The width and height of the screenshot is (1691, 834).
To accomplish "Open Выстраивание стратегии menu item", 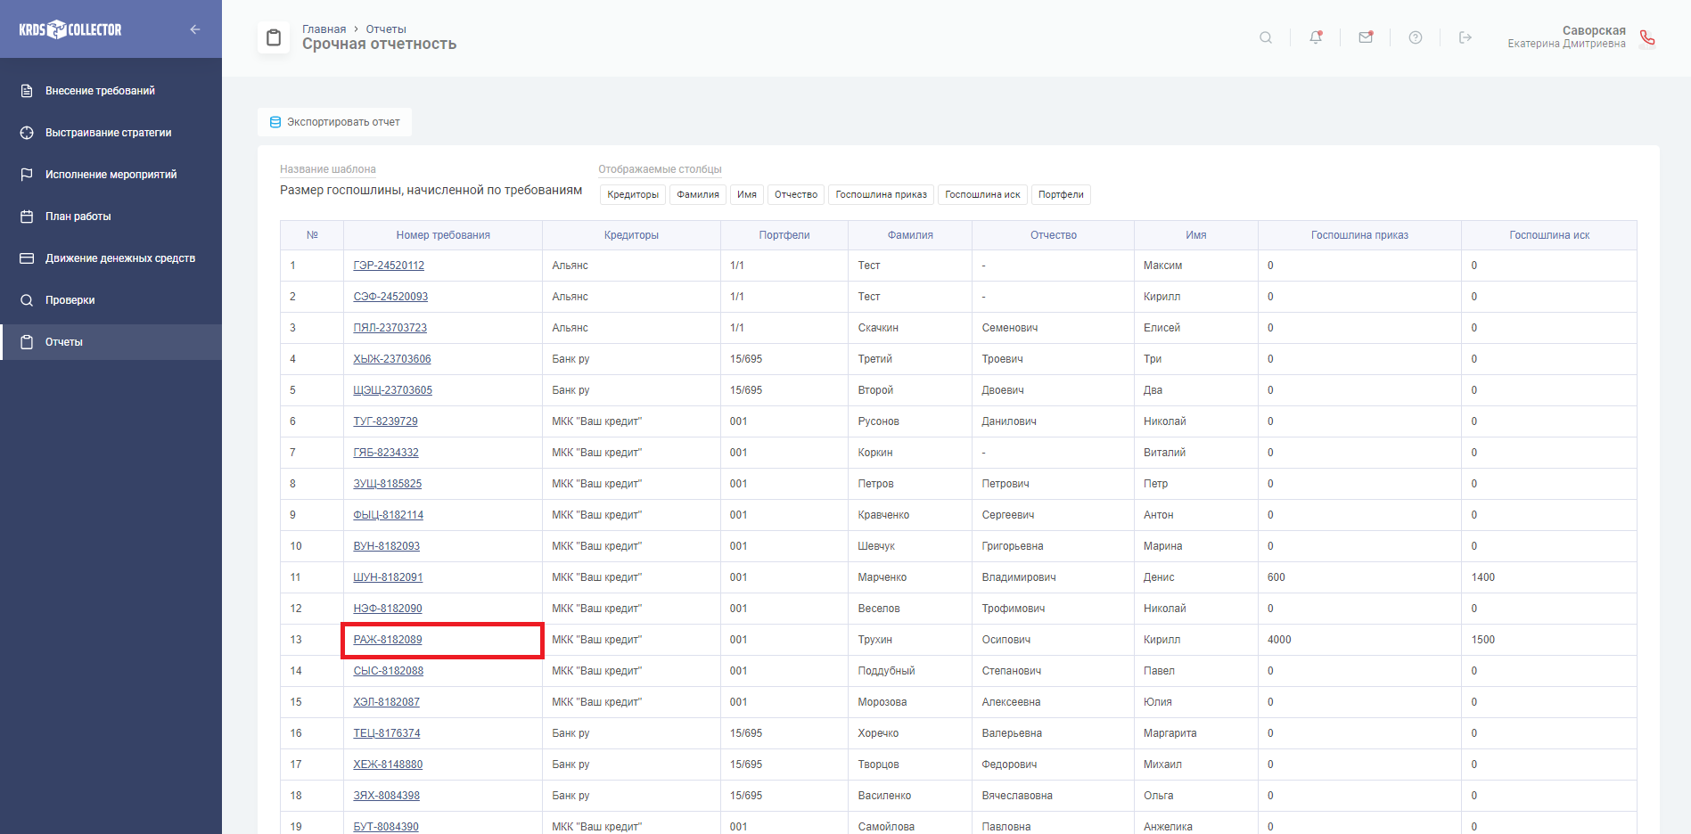I will [x=111, y=133].
